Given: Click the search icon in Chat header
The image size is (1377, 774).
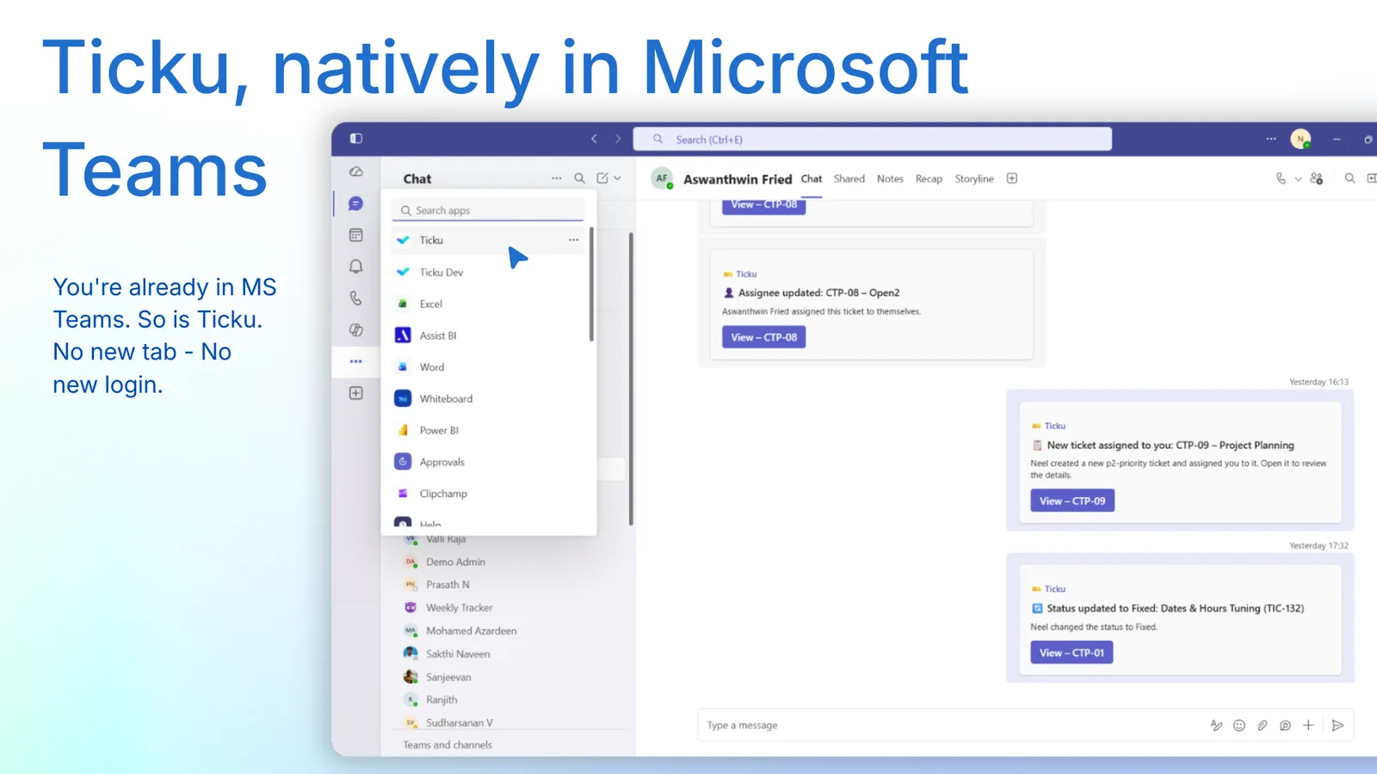Looking at the screenshot, I should 579,178.
